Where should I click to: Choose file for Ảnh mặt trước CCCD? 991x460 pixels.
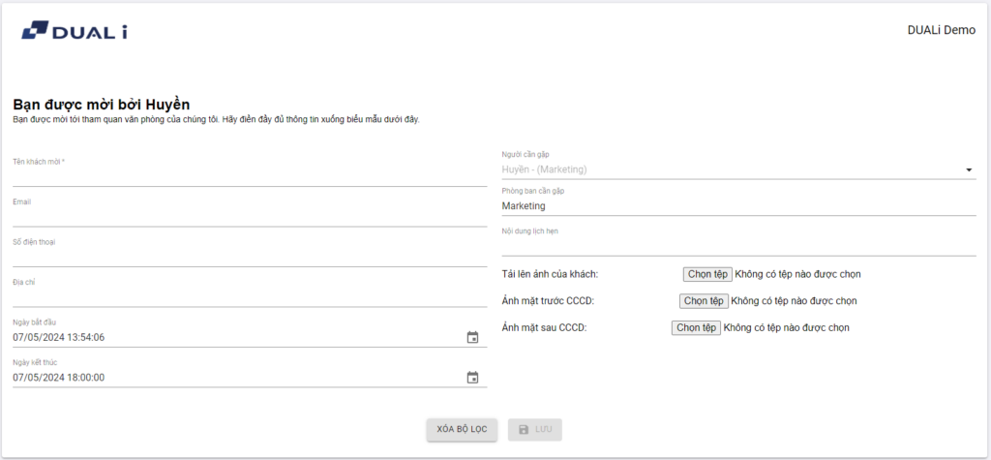(x=704, y=301)
